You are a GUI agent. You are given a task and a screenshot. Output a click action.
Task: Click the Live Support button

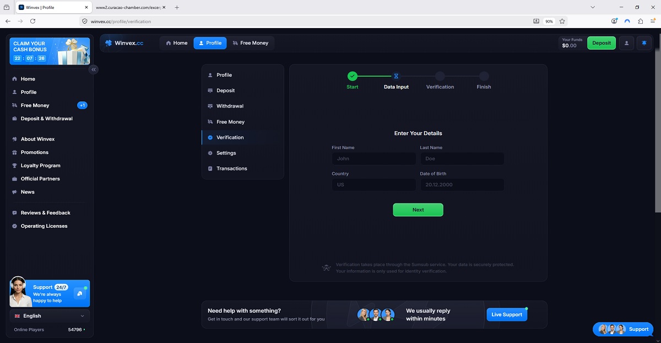tap(507, 314)
